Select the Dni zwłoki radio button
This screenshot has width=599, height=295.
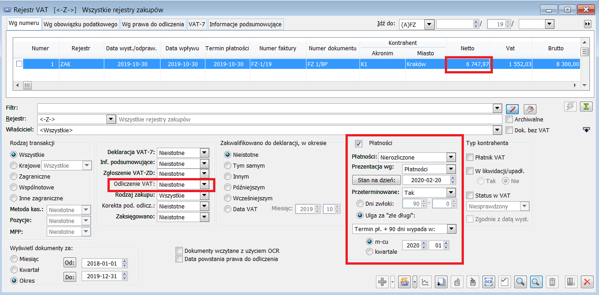(x=360, y=203)
